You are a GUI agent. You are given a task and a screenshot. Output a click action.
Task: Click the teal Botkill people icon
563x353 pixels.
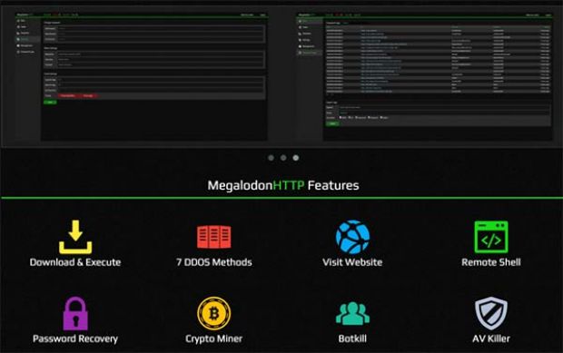352,314
